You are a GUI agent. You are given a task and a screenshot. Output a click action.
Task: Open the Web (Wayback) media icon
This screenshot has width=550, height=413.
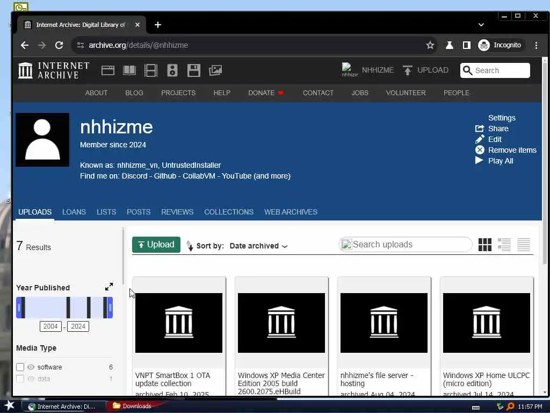[x=107, y=70]
